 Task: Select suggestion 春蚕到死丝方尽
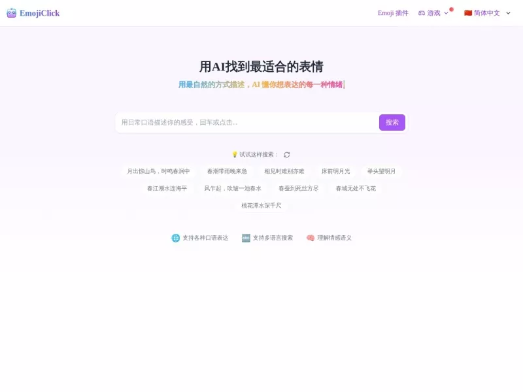tap(298, 188)
